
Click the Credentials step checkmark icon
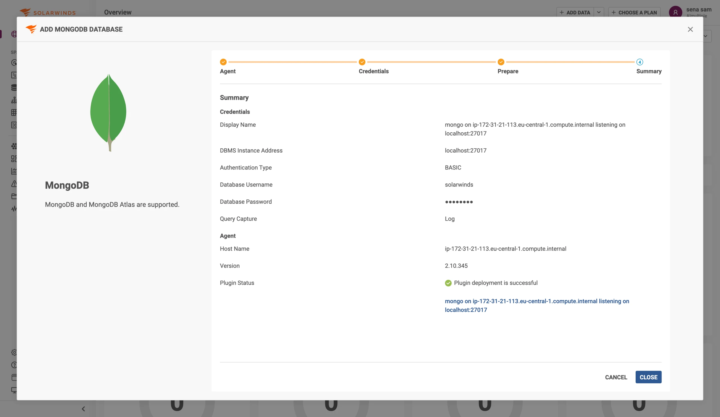point(362,62)
